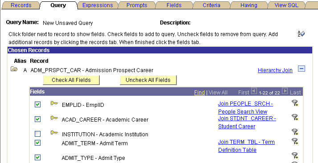
Task: Open the Hierarchy Join link
Action: 275,70
